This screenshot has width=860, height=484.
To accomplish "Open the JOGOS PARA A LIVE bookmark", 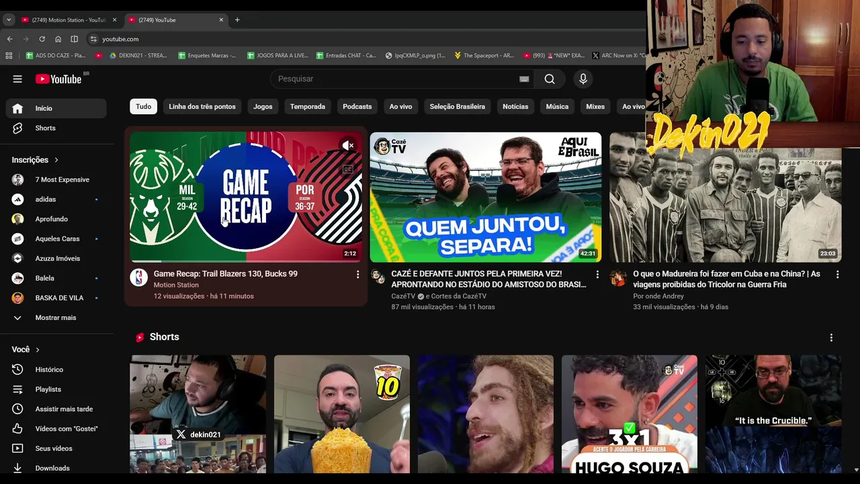I will [x=277, y=55].
